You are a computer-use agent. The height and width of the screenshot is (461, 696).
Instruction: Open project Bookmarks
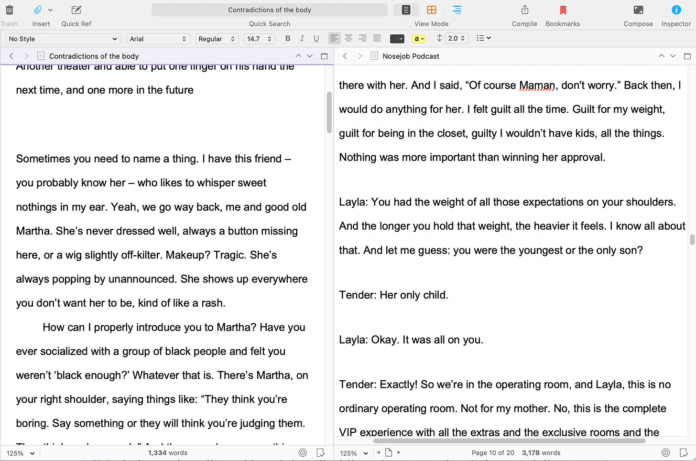[562, 10]
